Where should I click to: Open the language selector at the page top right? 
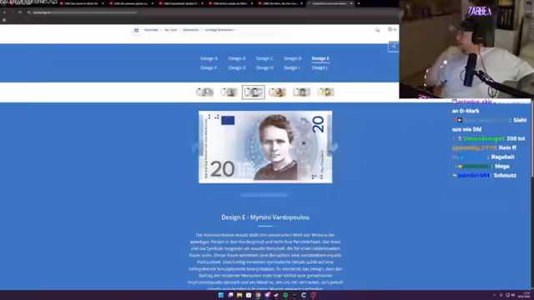click(x=392, y=30)
